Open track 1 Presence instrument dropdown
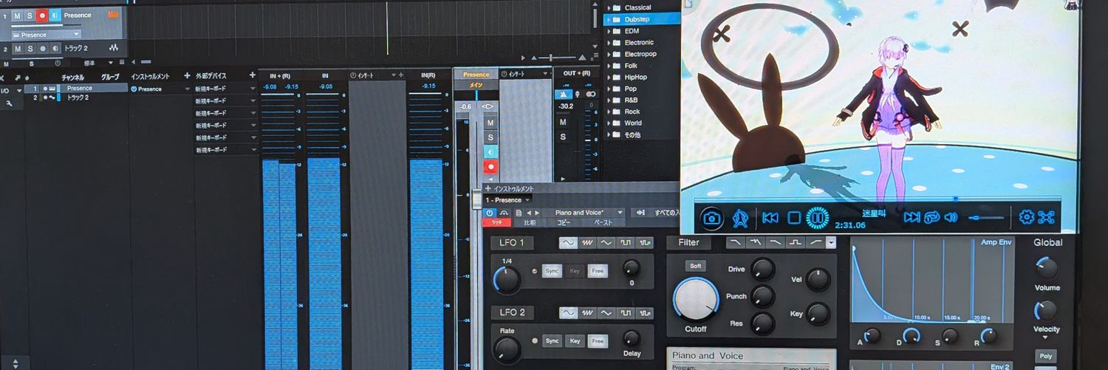Image resolution: width=1108 pixels, height=370 pixels. (46, 35)
